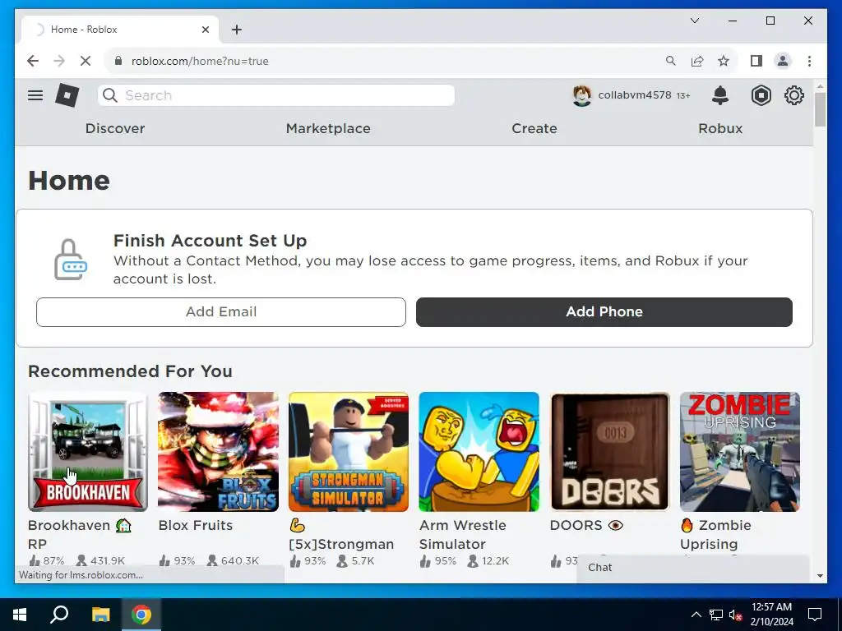Open File Explorer from the taskbar
The height and width of the screenshot is (631, 842).
point(100,615)
